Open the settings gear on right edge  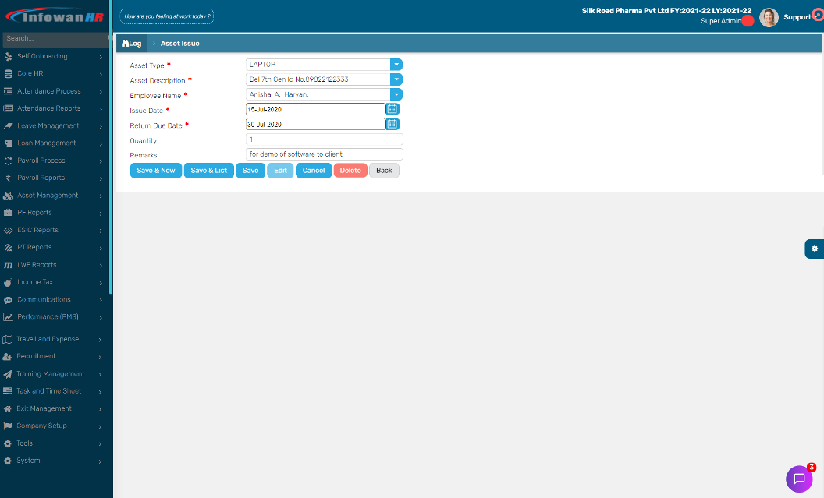tap(815, 249)
